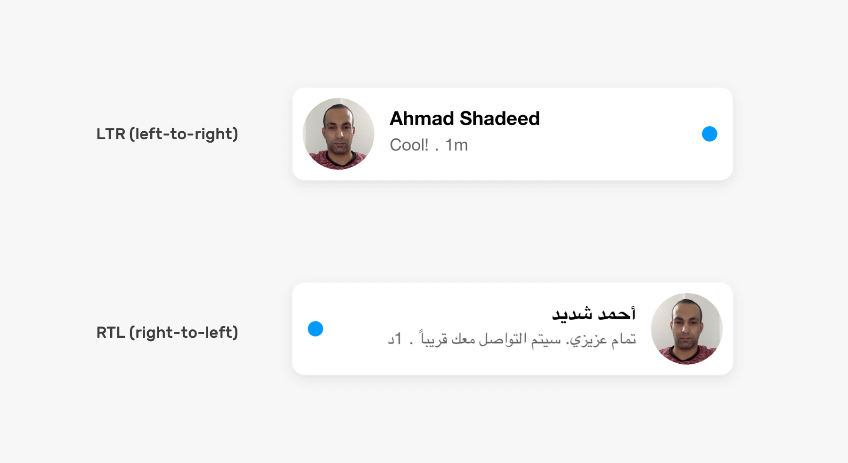Viewport: 848px width, 463px height.
Task: Open the profile avatar in the RTL card
Action: (686, 329)
